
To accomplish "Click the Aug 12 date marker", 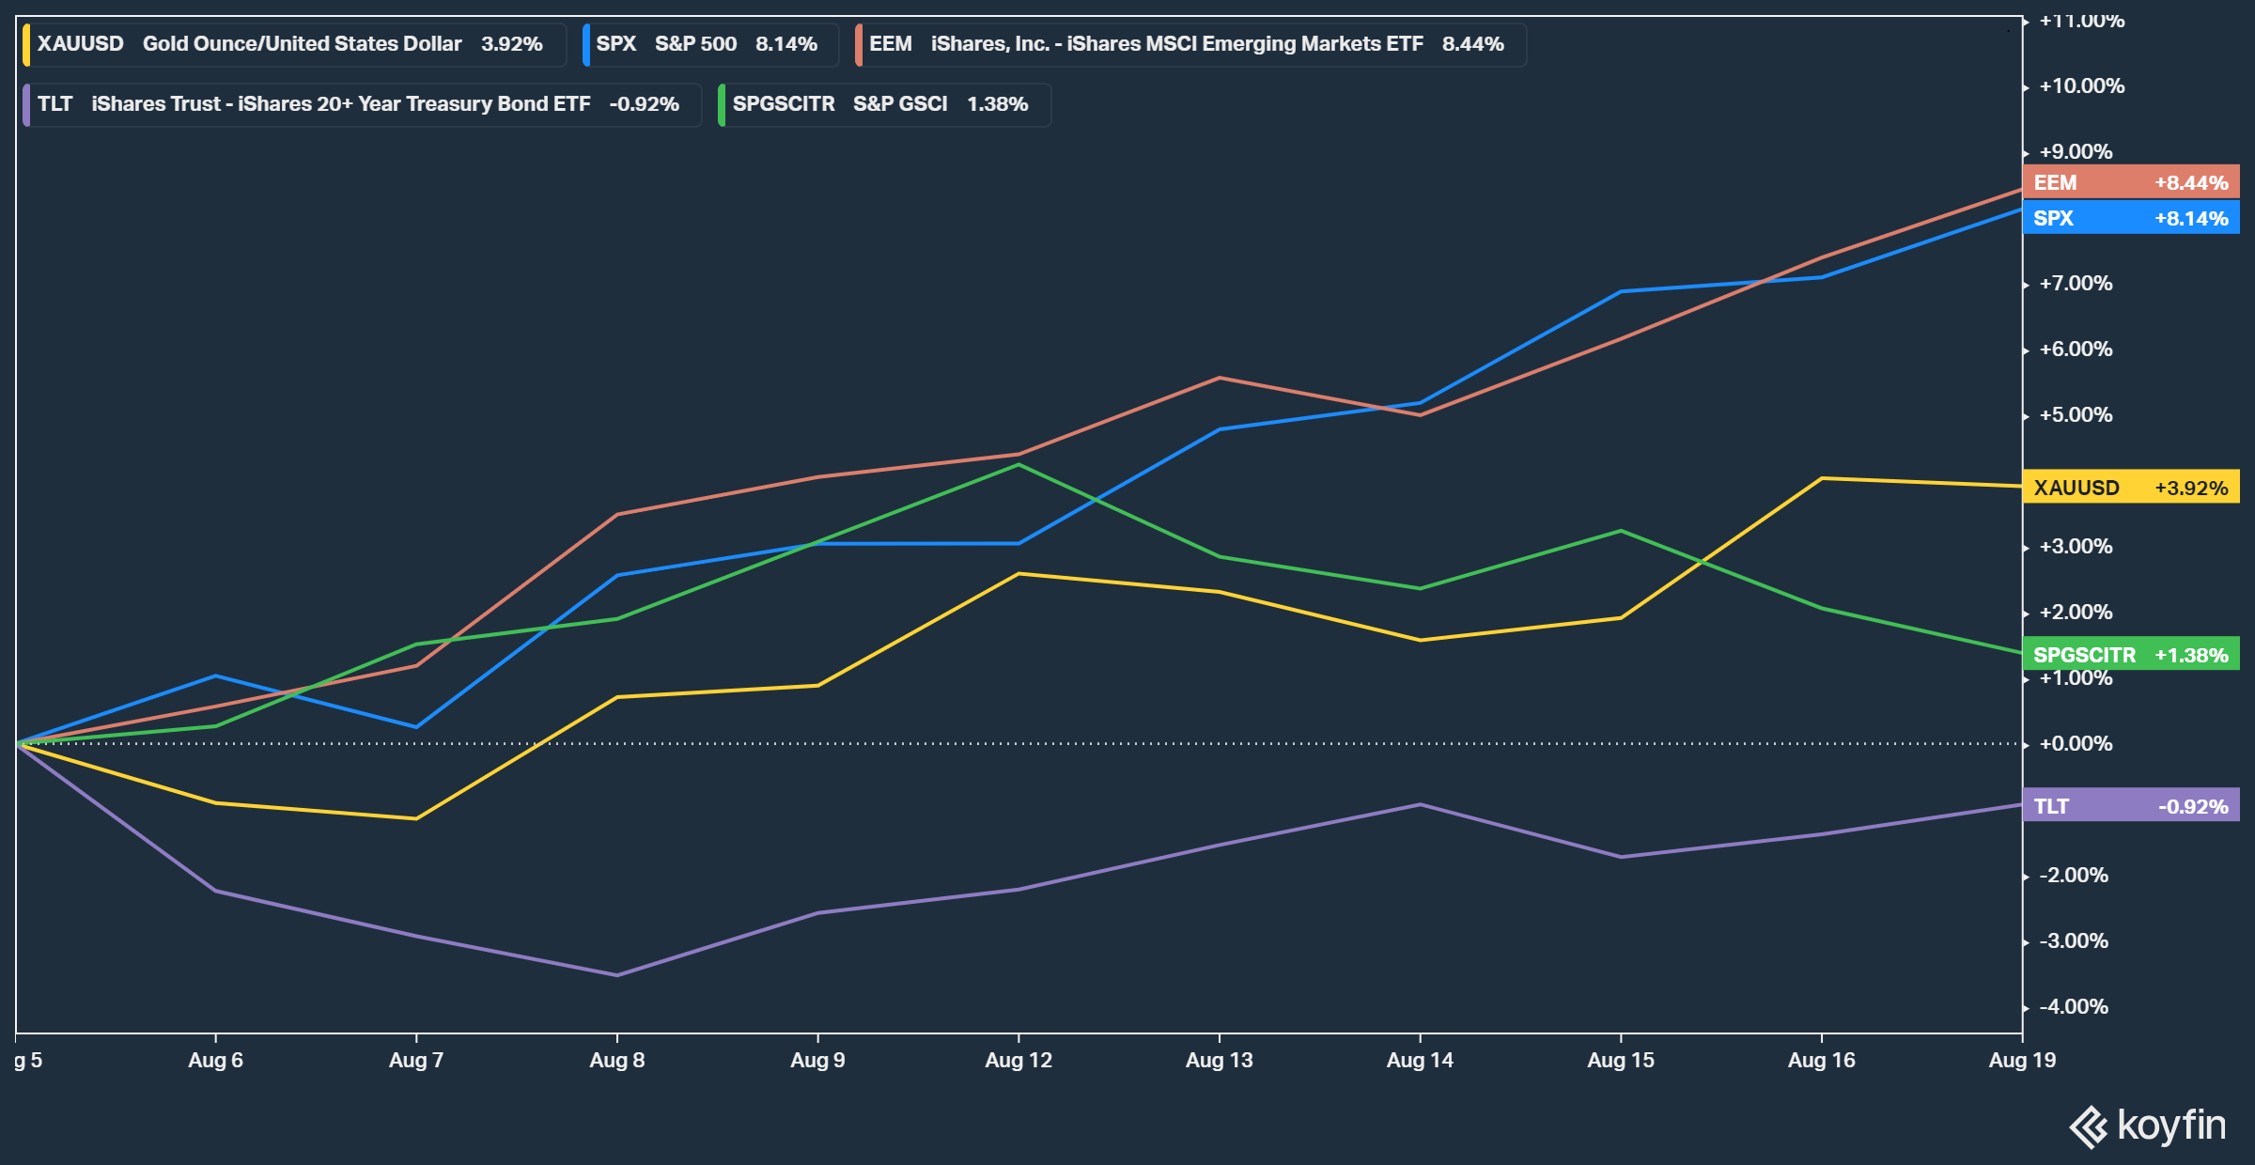I will [x=1019, y=1060].
